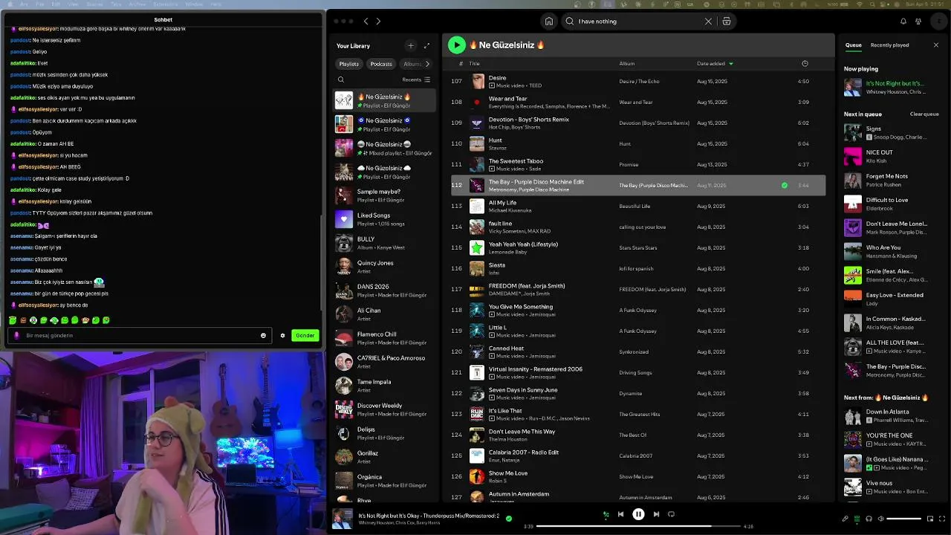
Task: Expand Your Library to full view
Action: [426, 46]
